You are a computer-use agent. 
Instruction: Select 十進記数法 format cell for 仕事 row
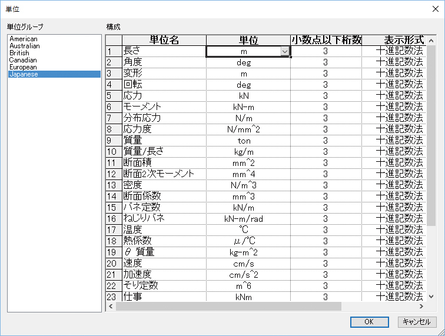click(x=394, y=297)
